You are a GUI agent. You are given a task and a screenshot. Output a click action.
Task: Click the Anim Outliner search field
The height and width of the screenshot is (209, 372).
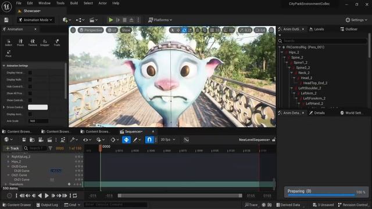click(323, 41)
